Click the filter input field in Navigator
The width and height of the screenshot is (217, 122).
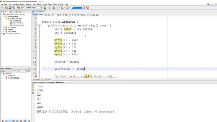point(21,71)
